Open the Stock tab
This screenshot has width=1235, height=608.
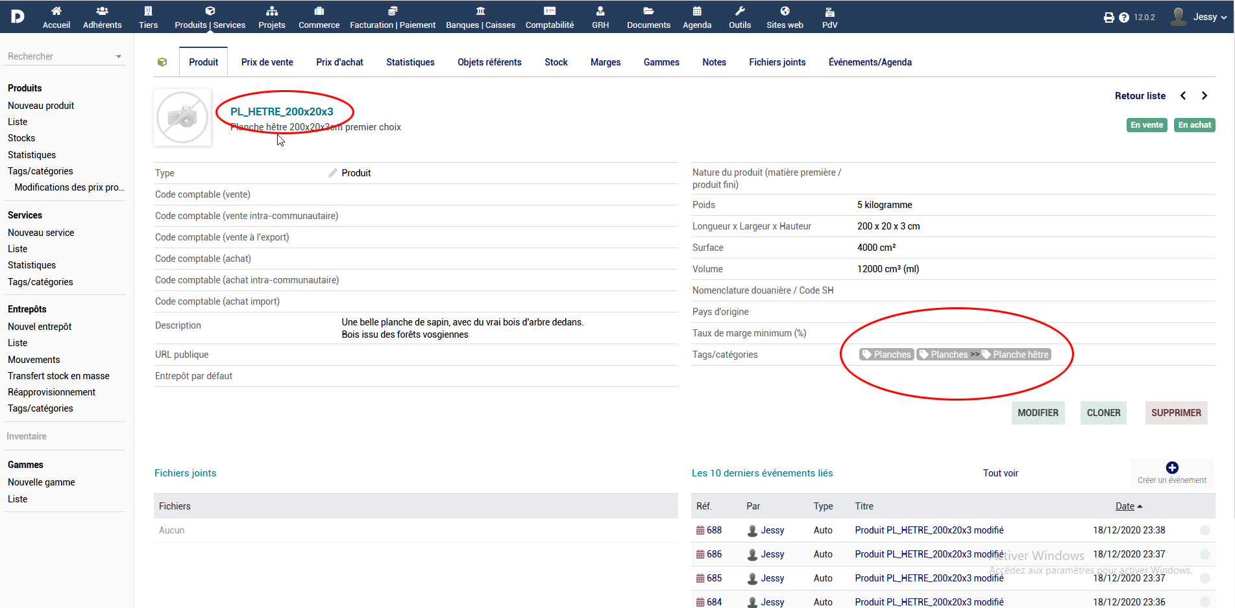click(x=556, y=62)
